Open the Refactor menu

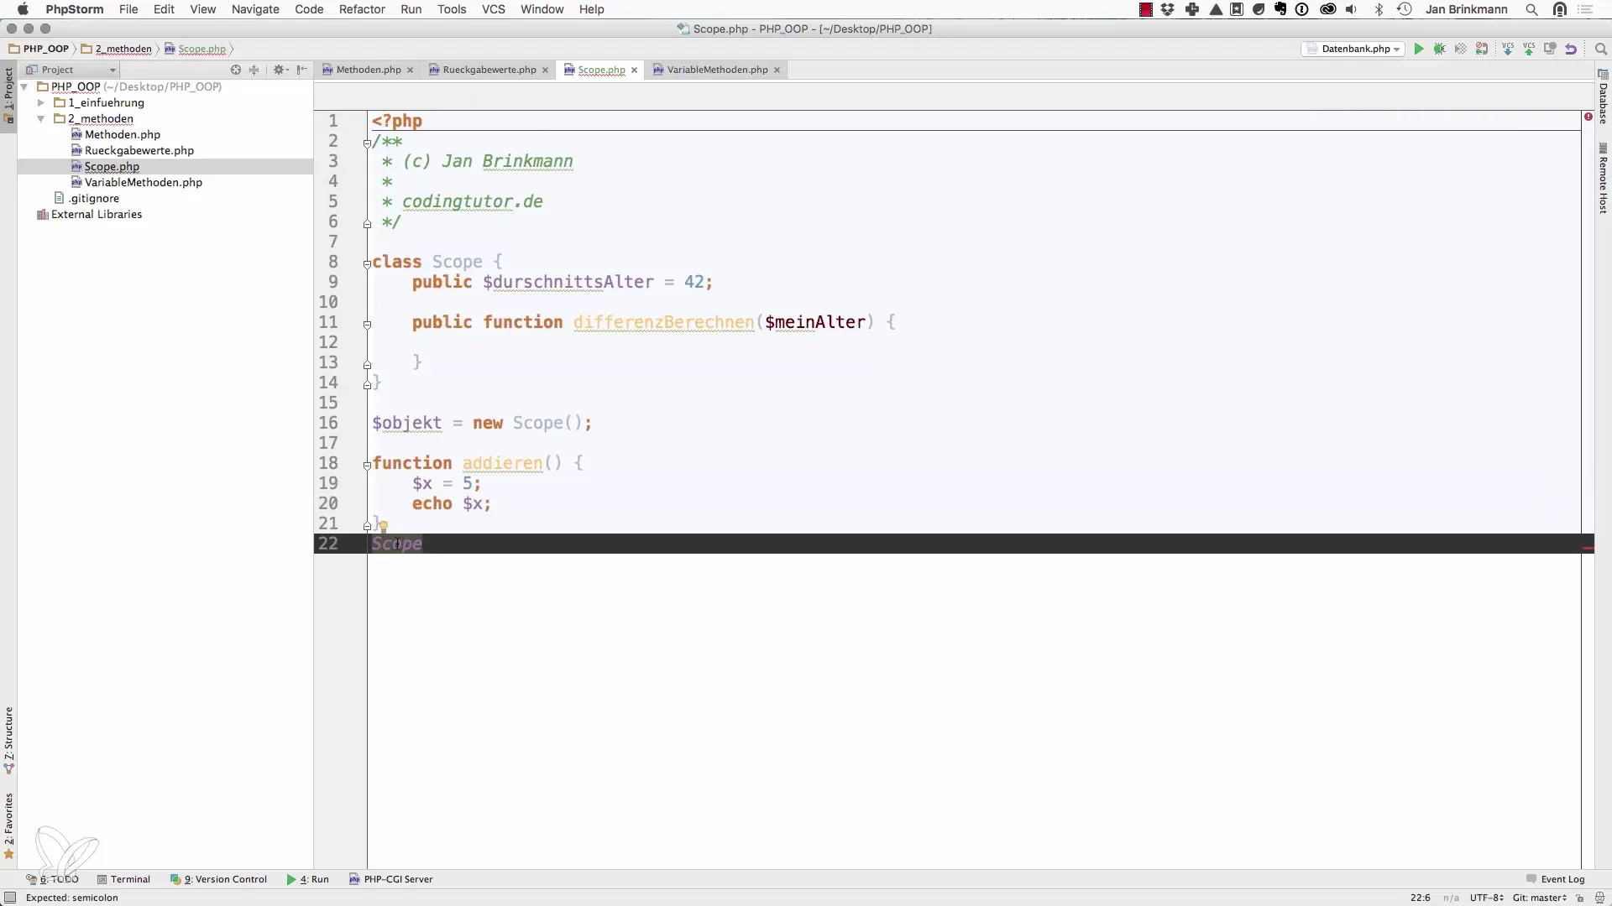tap(362, 9)
